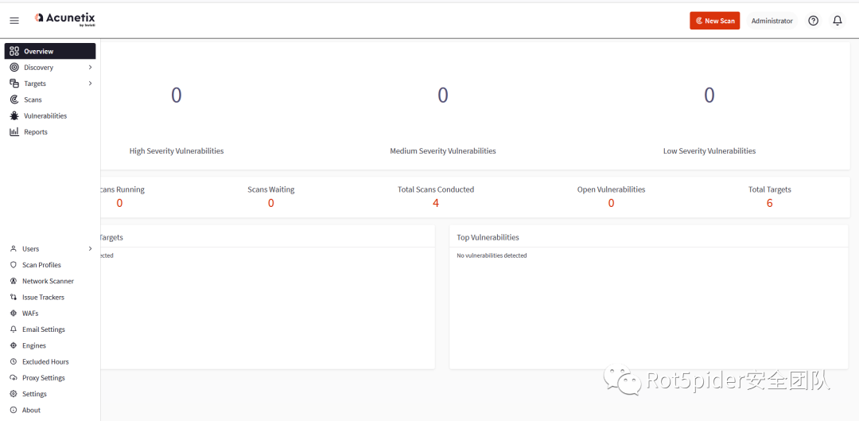Click the About info icon
This screenshot has height=421, width=859.
14,410
